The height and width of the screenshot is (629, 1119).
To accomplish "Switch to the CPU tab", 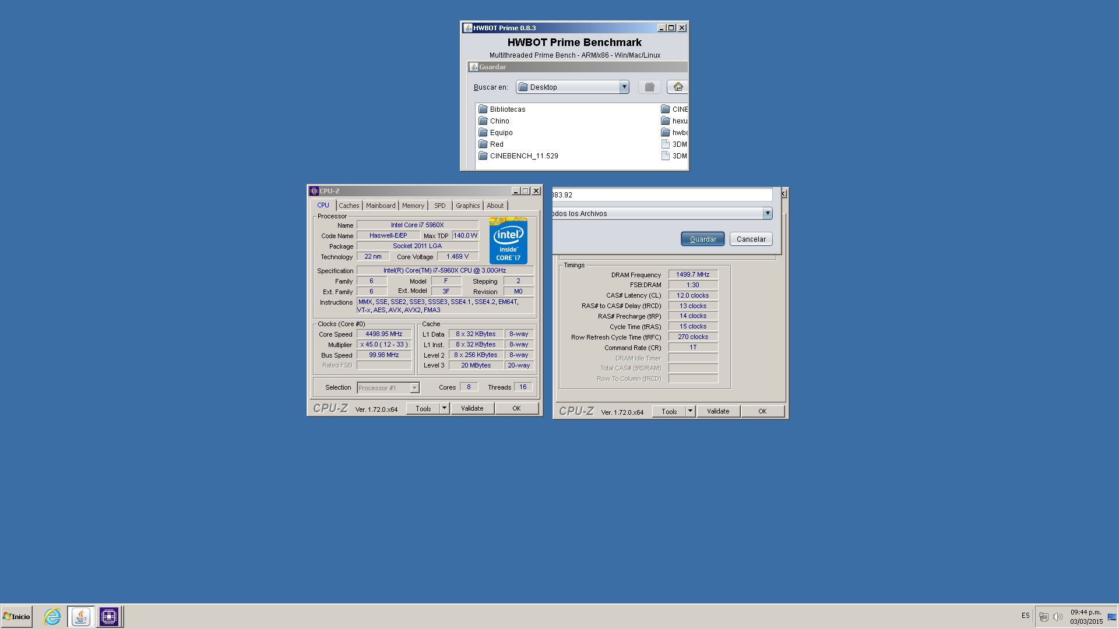I will pyautogui.click(x=323, y=205).
